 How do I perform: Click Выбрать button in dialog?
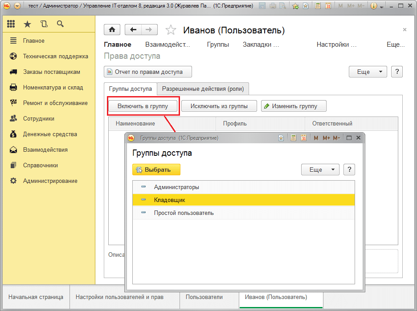(x=156, y=170)
